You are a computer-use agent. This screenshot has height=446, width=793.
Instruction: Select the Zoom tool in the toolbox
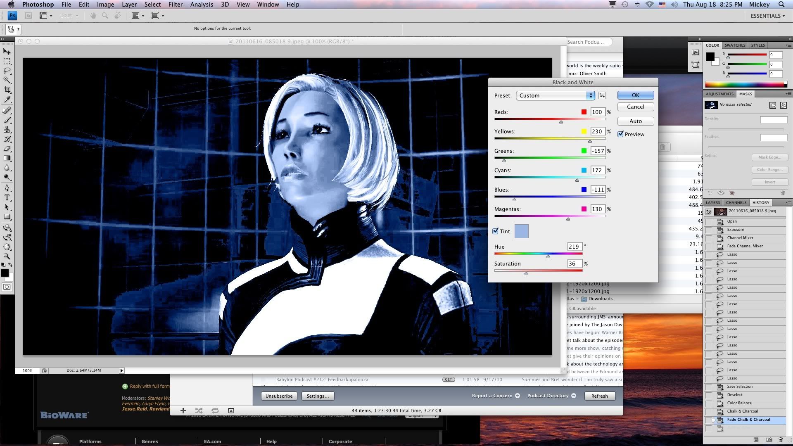7,256
